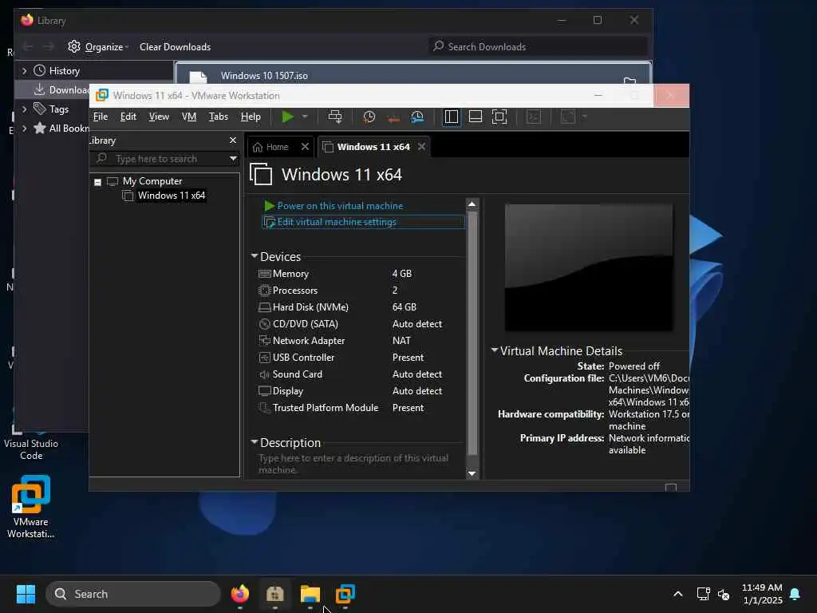
Task: Open the library search filter dropdown arrow
Action: [233, 159]
